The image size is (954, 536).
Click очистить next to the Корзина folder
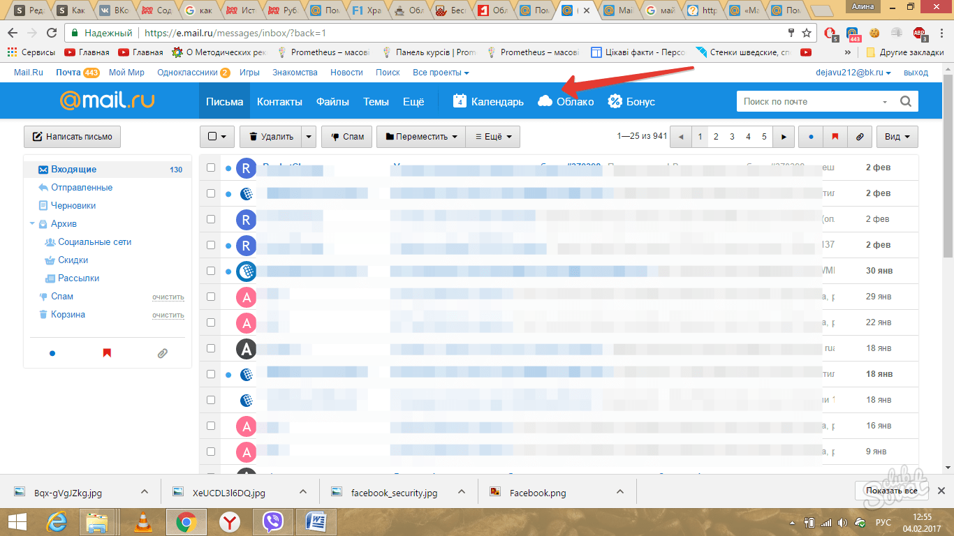(168, 315)
